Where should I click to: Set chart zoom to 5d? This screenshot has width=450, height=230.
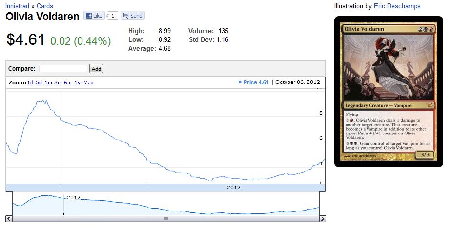click(39, 83)
